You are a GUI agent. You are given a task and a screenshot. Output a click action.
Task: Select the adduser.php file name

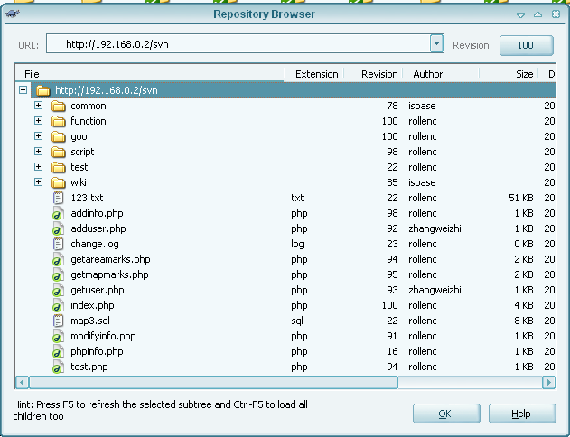98,228
